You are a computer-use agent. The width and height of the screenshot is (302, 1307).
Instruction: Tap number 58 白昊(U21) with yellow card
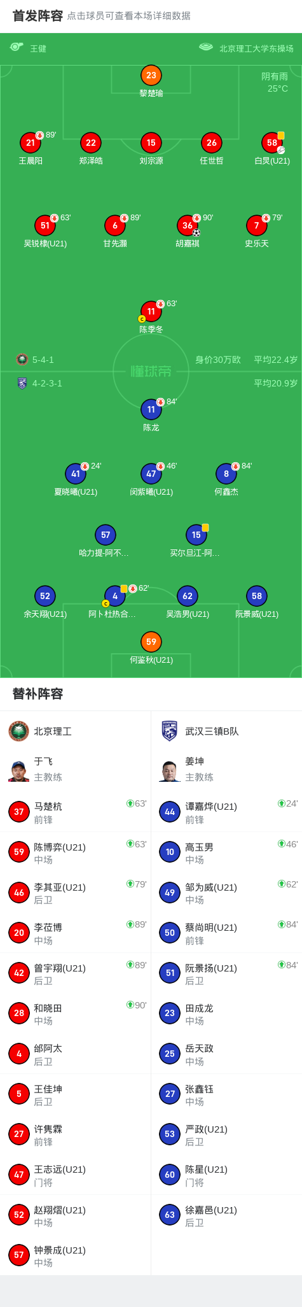(272, 143)
